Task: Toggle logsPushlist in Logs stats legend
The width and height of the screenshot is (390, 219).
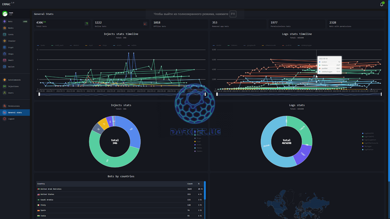Action: 368,149
